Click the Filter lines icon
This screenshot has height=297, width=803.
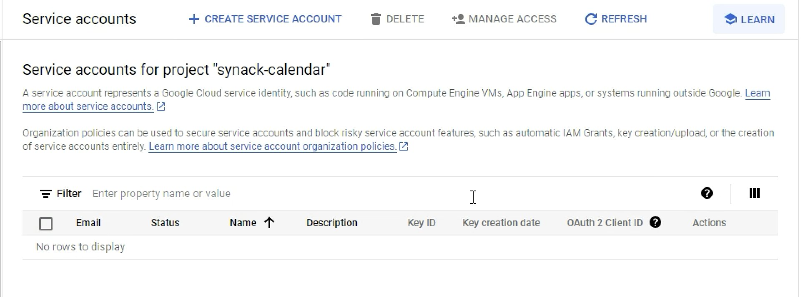[x=45, y=194]
